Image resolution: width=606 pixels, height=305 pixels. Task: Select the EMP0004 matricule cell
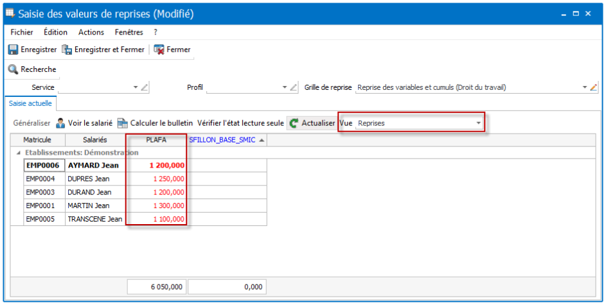tap(44, 179)
